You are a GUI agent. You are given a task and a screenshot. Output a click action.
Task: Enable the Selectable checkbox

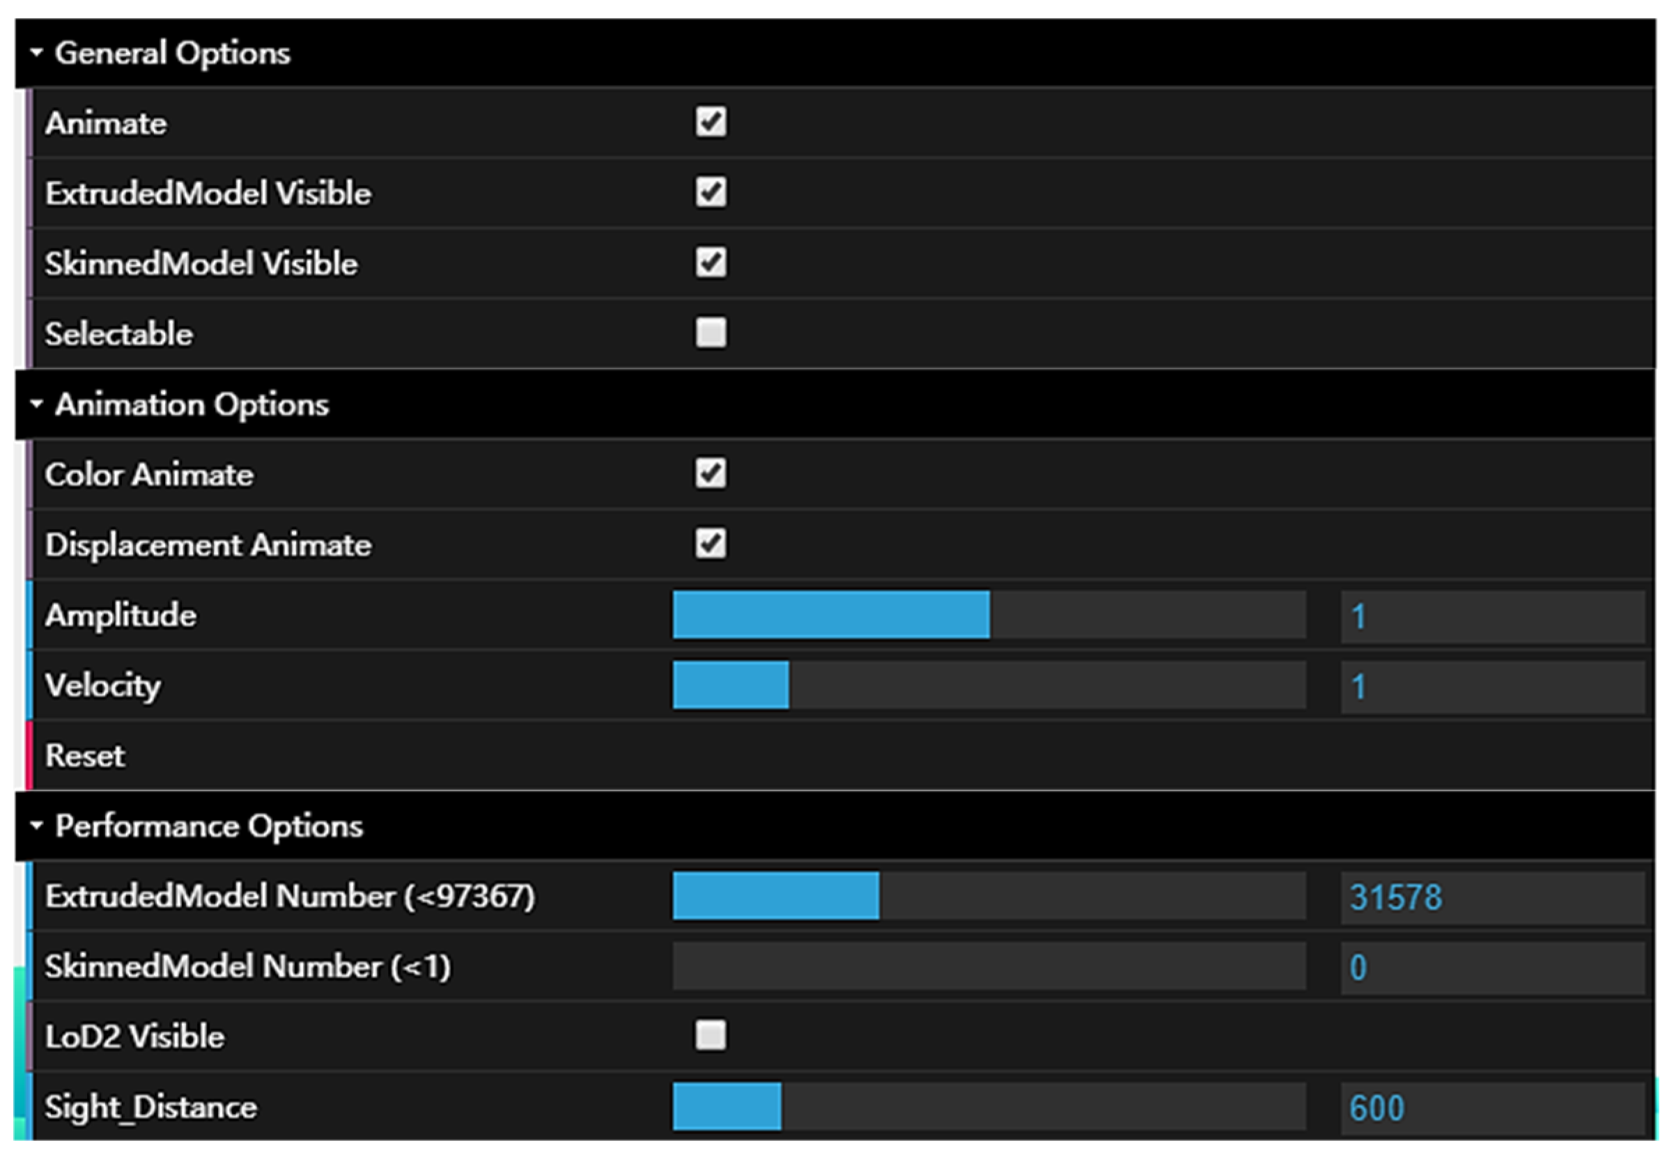click(710, 333)
